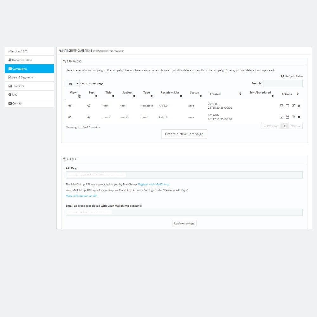Click calendar schedule icon for 'test' campaign
317x317 pixels.
point(287,106)
